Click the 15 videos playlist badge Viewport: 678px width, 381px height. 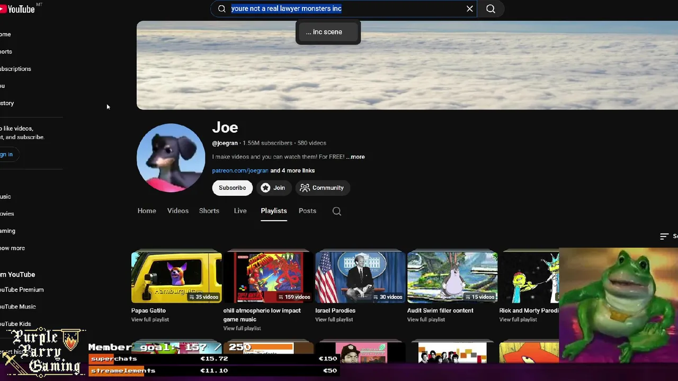point(480,297)
